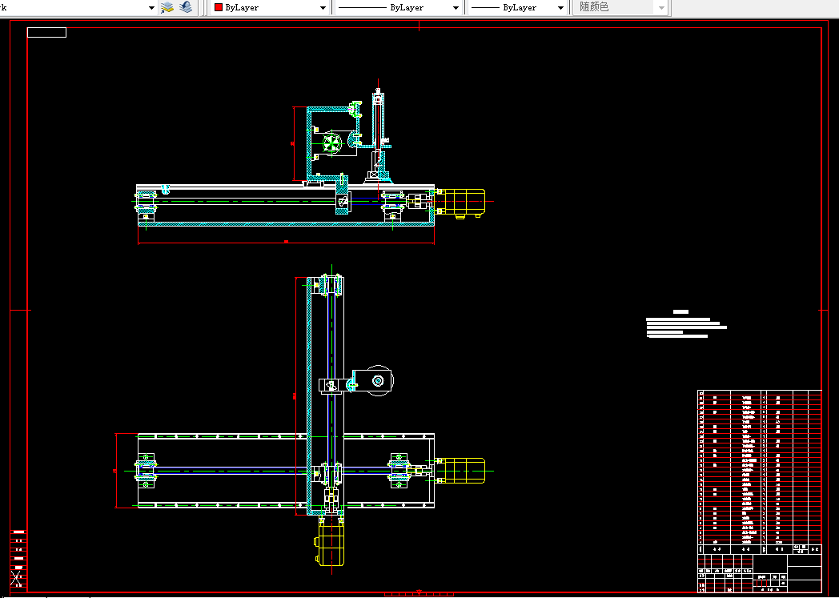Select the technical notes text block
The image size is (839, 598).
point(686,324)
